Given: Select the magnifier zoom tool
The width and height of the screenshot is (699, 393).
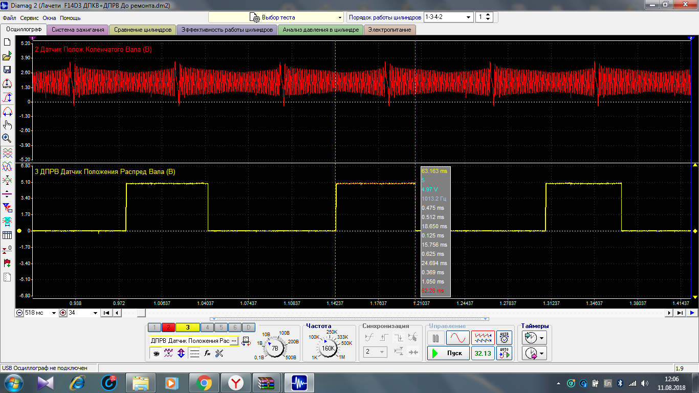Looking at the screenshot, I should pyautogui.click(x=7, y=138).
